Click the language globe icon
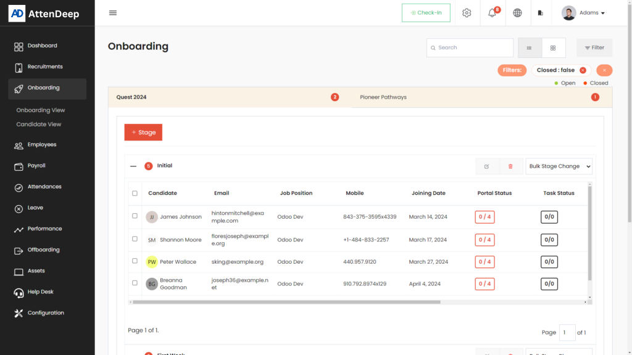Image resolution: width=632 pixels, height=355 pixels. pyautogui.click(x=517, y=13)
